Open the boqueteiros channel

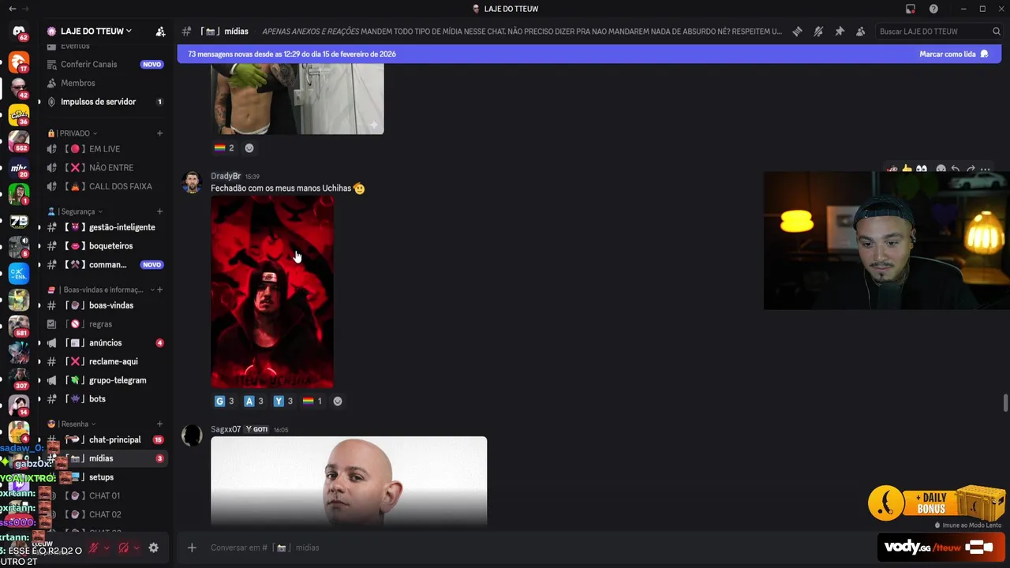click(x=106, y=246)
